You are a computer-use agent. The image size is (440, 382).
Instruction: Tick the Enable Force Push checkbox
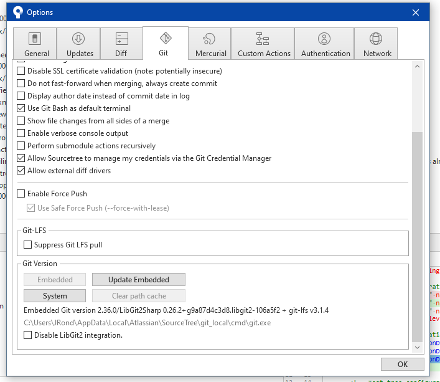pos(21,194)
